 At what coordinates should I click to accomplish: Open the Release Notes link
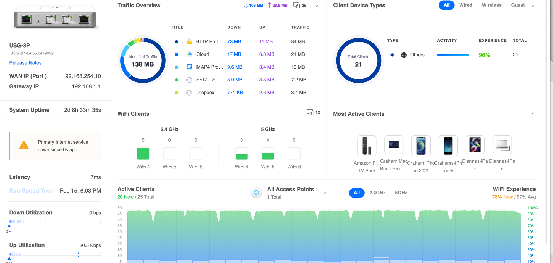[25, 63]
